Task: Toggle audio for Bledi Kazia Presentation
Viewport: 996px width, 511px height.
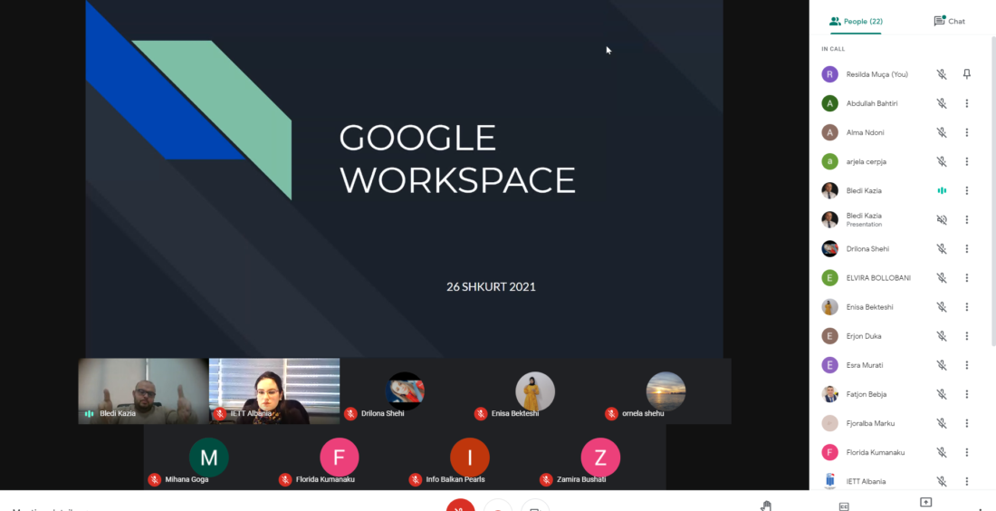Action: click(942, 219)
